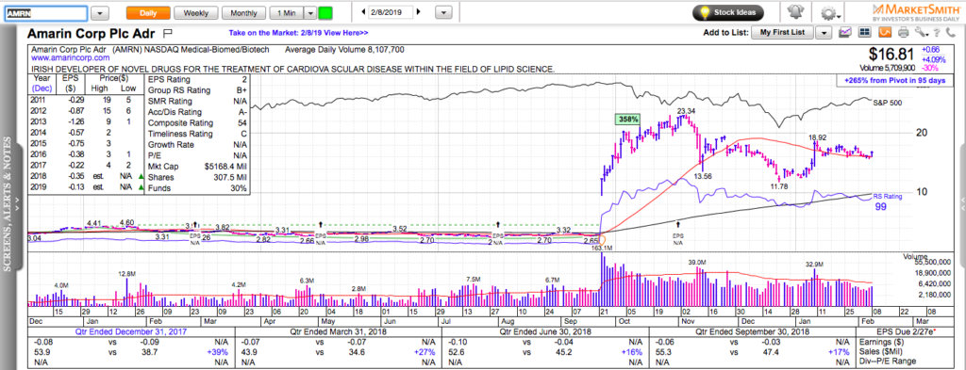Open the wrench tools menu
This screenshot has width=966, height=370.
(921, 33)
